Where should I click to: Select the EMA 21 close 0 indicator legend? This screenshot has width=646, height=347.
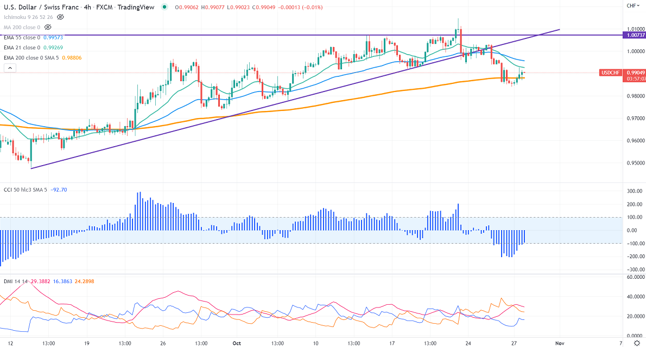click(x=22, y=48)
